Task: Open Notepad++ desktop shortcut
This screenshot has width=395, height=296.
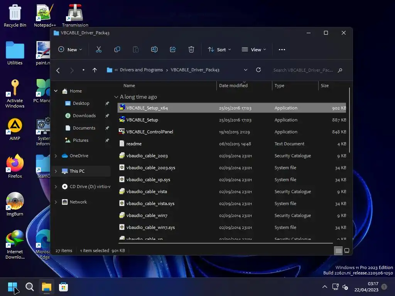Action: (45, 15)
